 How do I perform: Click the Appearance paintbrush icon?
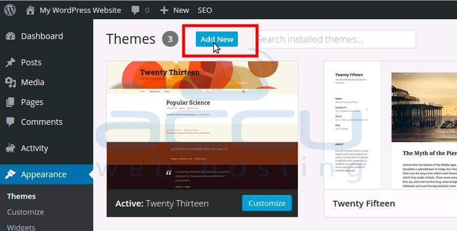click(10, 174)
